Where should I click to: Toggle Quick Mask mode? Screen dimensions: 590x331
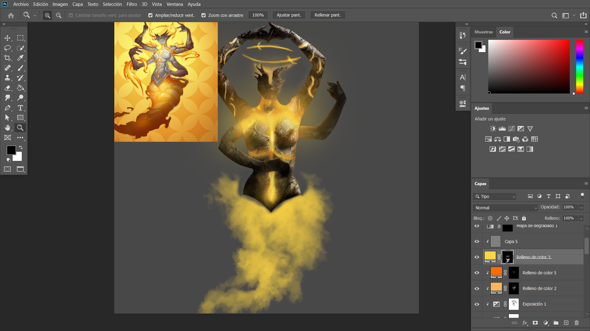[7, 169]
